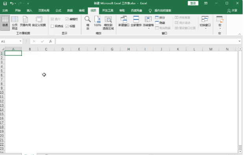Click the 登录 sign-in button
Viewport: 244px width, 155px height.
point(193,3)
